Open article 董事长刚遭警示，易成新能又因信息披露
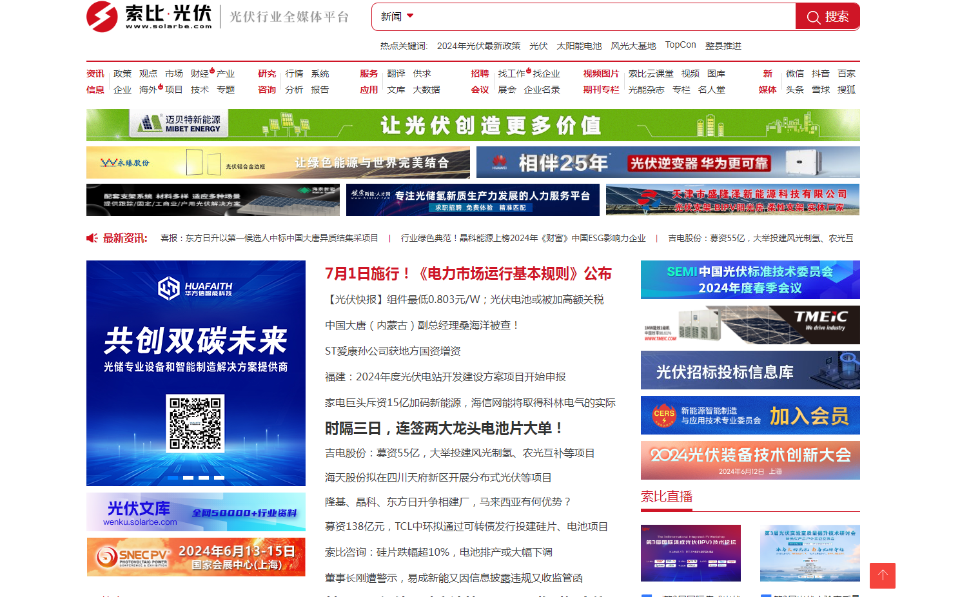Screen dimensions: 980x597 click(x=454, y=578)
